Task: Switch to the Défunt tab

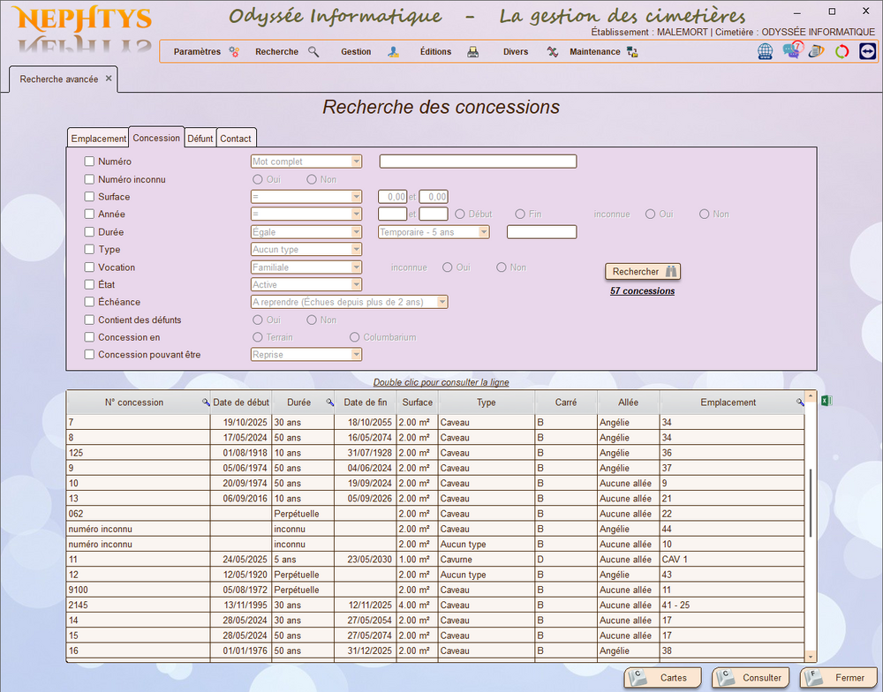Action: [200, 139]
